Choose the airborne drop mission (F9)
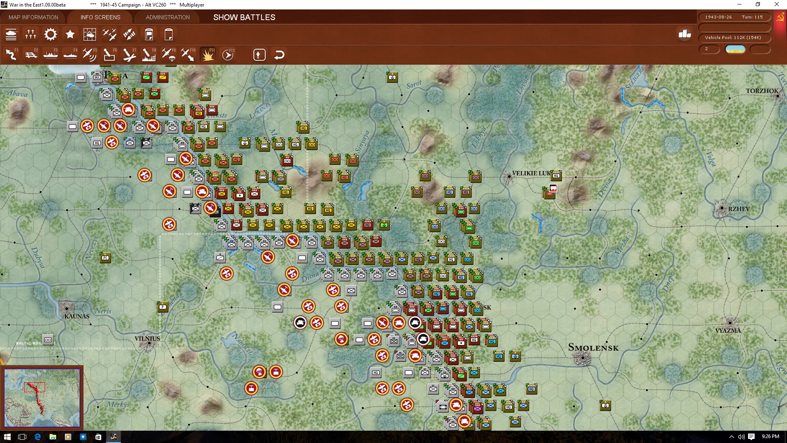Viewport: 787px width, 443px height. coord(168,54)
